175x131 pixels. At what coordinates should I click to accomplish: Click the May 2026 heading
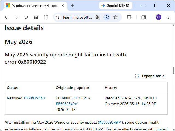point(19,42)
